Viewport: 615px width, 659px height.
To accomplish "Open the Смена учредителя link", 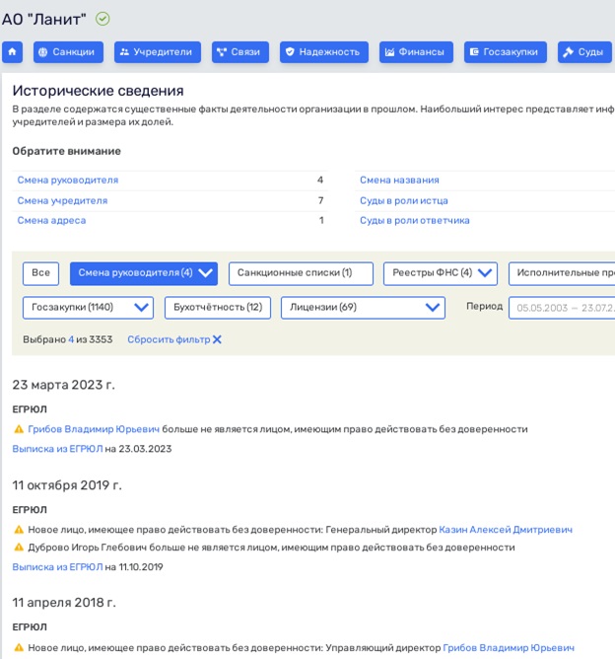I will [62, 200].
